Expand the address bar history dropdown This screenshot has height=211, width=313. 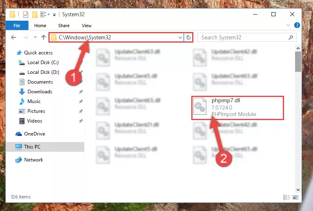pos(180,37)
